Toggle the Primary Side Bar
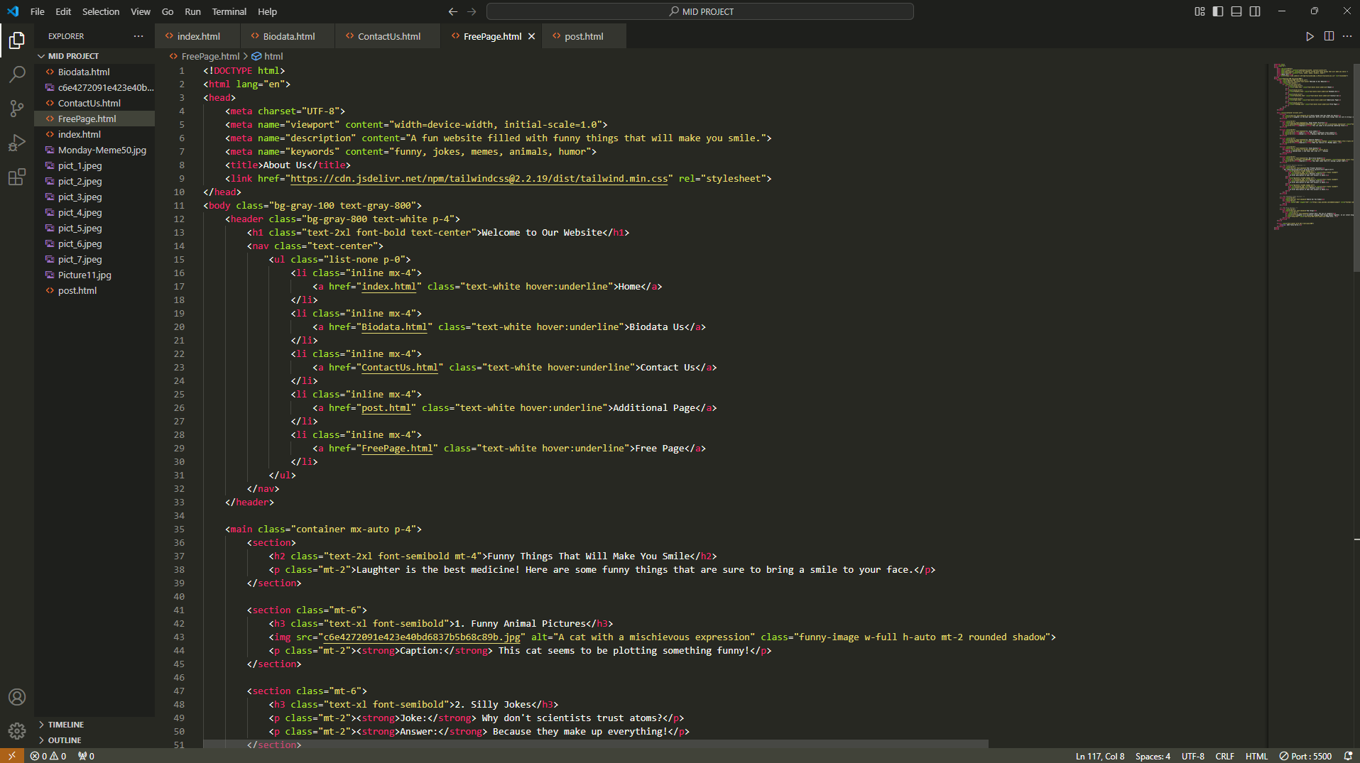This screenshot has width=1360, height=763. point(1218,11)
